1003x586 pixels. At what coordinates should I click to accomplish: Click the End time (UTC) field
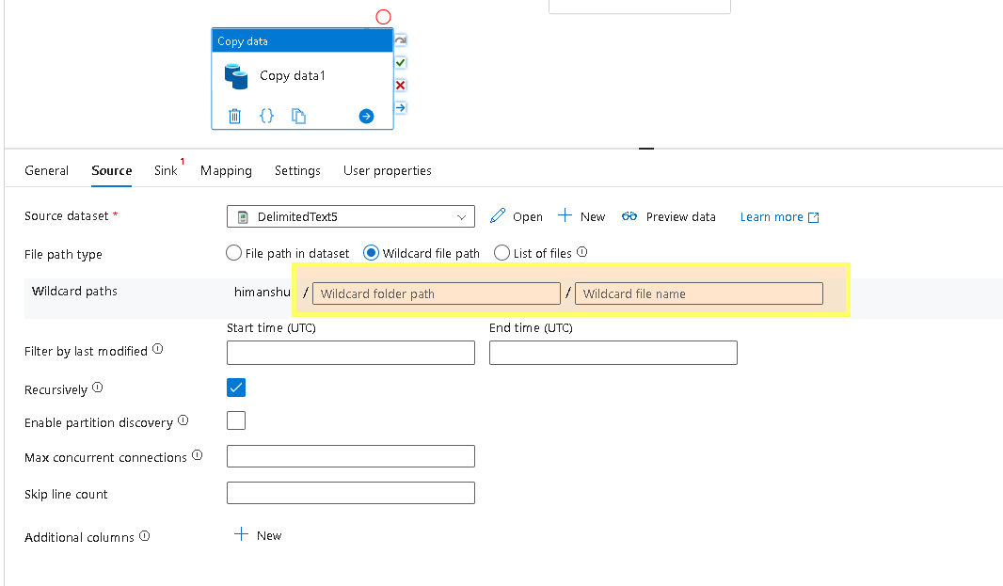[613, 353]
